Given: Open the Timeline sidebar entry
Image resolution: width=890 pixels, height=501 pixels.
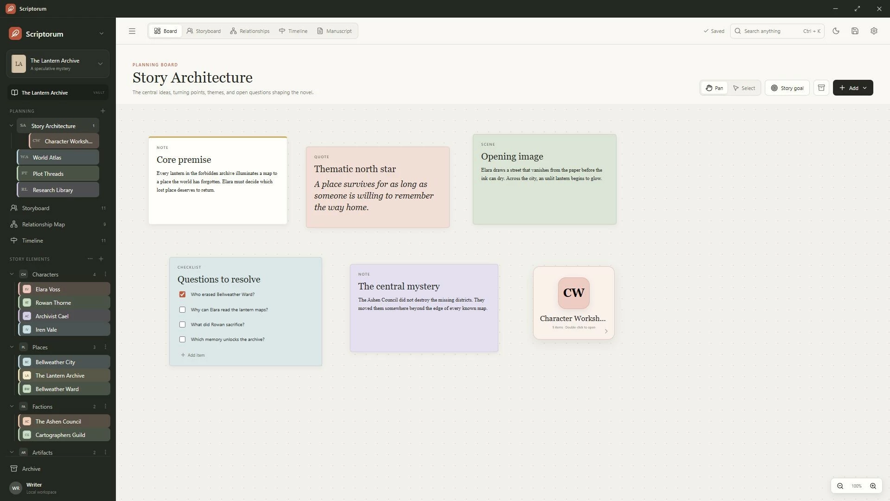Looking at the screenshot, I should (59, 241).
